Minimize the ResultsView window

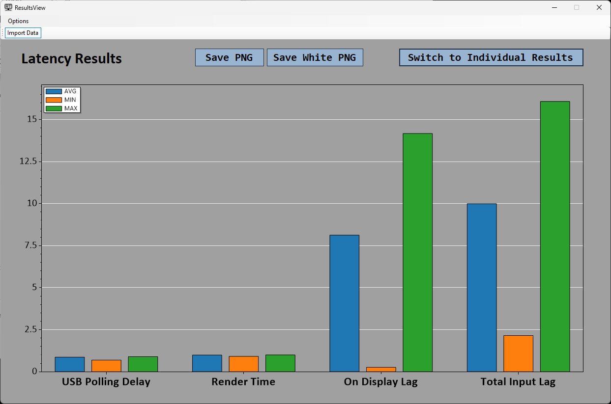[x=554, y=7]
